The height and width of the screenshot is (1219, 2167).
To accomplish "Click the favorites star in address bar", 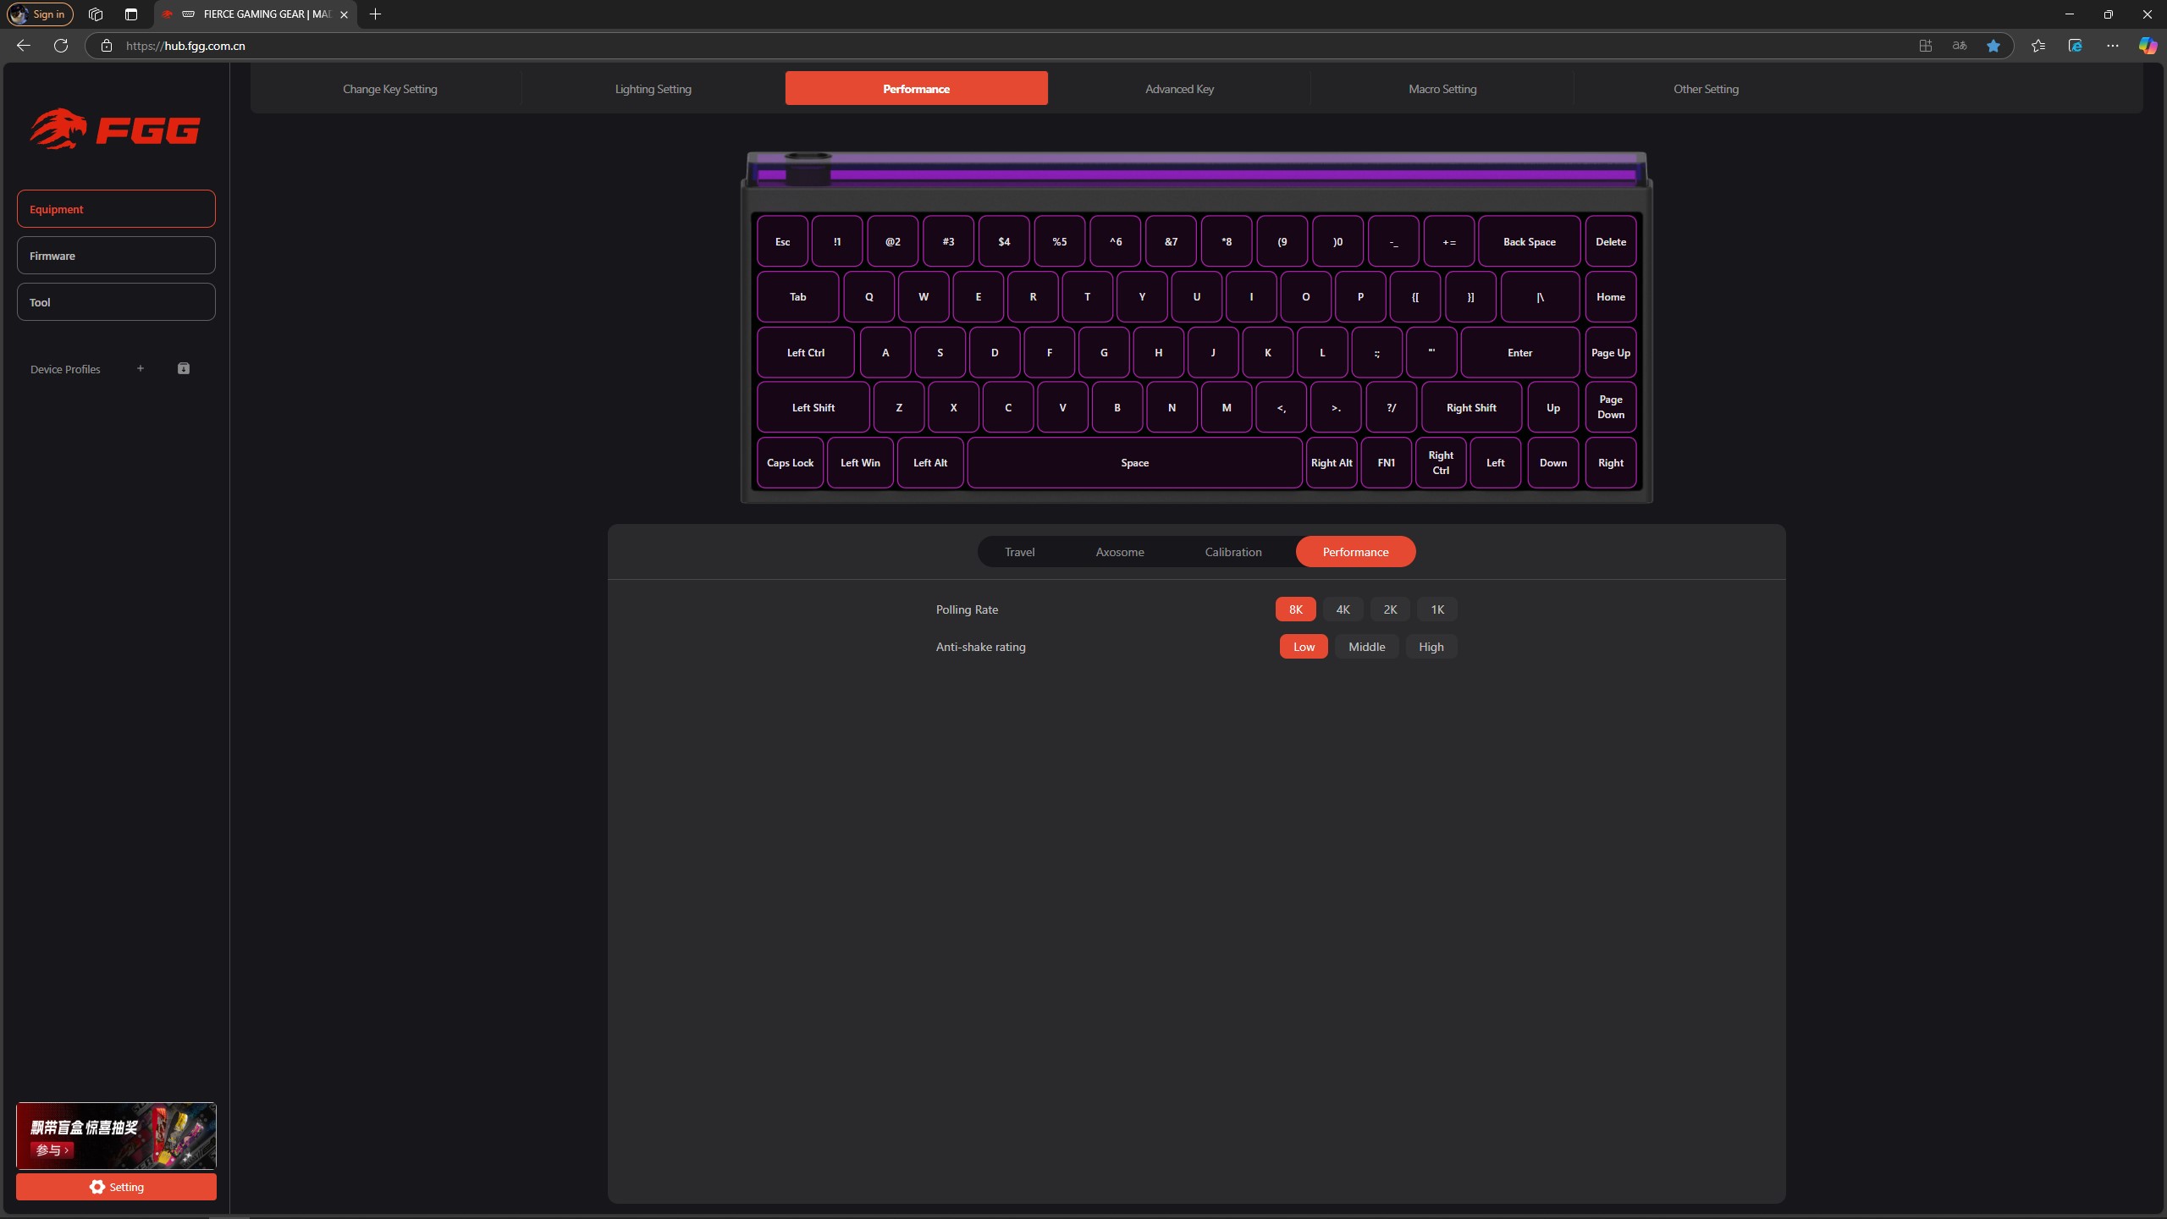I will 1993,46.
